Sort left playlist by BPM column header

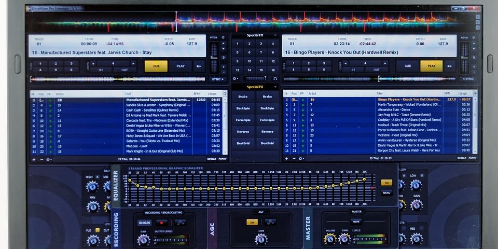pos(197,94)
